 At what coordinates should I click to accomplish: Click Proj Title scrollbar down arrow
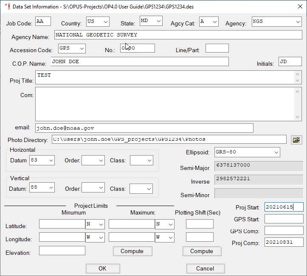297,81
